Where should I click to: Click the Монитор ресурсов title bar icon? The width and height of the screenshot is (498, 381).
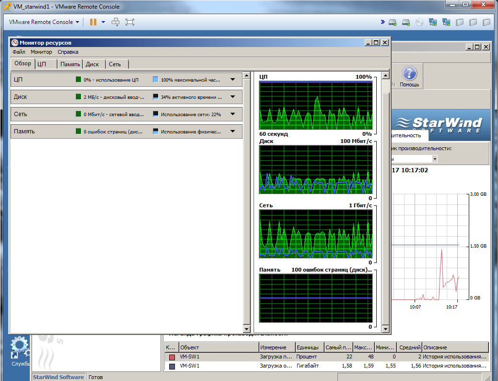click(x=14, y=43)
